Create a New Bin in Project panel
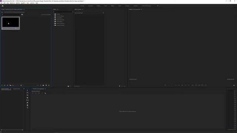The height and width of the screenshot is (133, 237). click(43, 85)
